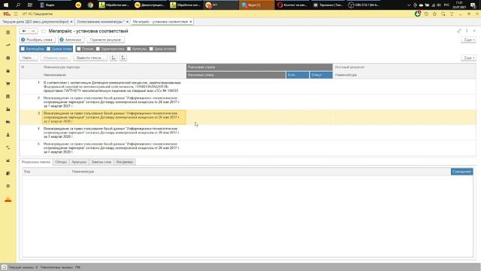Viewport: 481px width, 271px height.
Task: Open notifications bell with red badge
Action: [x=418, y=14]
